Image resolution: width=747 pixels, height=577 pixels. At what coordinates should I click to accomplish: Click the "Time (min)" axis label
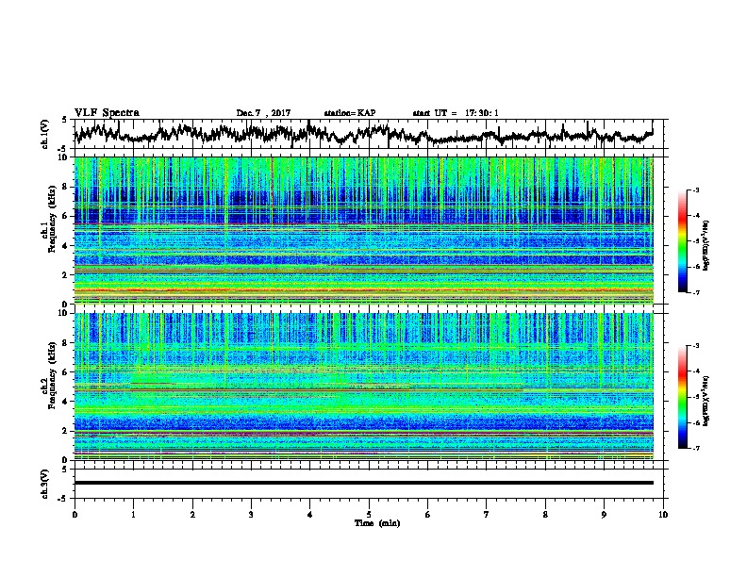pos(377,523)
